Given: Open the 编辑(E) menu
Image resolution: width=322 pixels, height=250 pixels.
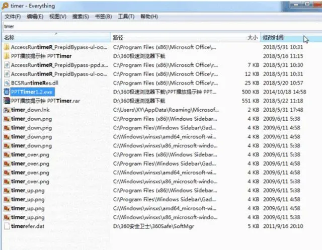Looking at the screenshot, I should click(x=35, y=17).
